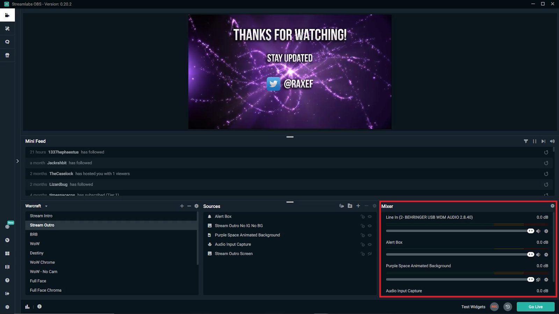This screenshot has height=314, width=559.
Task: Open the chatbot sidebar icon
Action: (x=7, y=42)
